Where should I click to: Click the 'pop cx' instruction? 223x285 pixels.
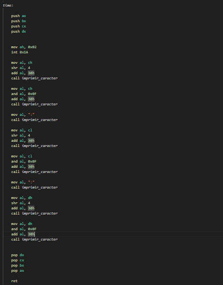17,260
